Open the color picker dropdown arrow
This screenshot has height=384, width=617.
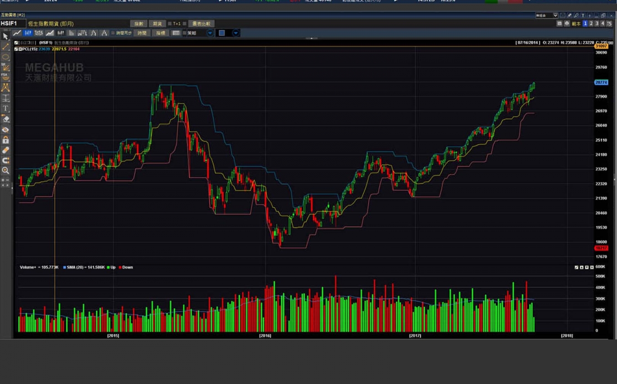pyautogui.click(x=236, y=33)
